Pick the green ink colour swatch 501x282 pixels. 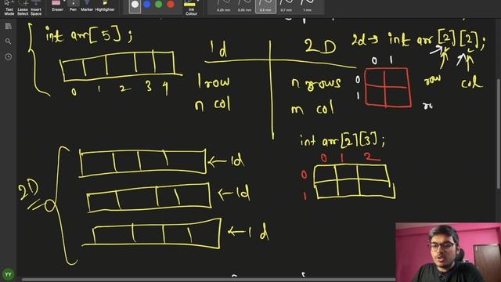click(x=159, y=5)
